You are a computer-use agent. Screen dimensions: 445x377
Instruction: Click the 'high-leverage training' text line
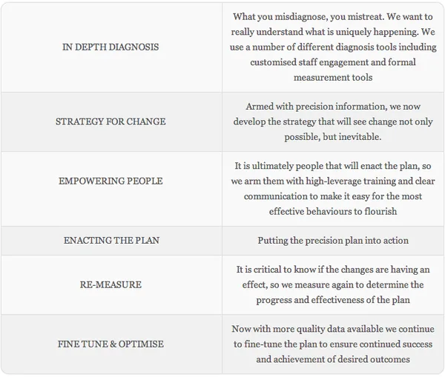(x=332, y=181)
